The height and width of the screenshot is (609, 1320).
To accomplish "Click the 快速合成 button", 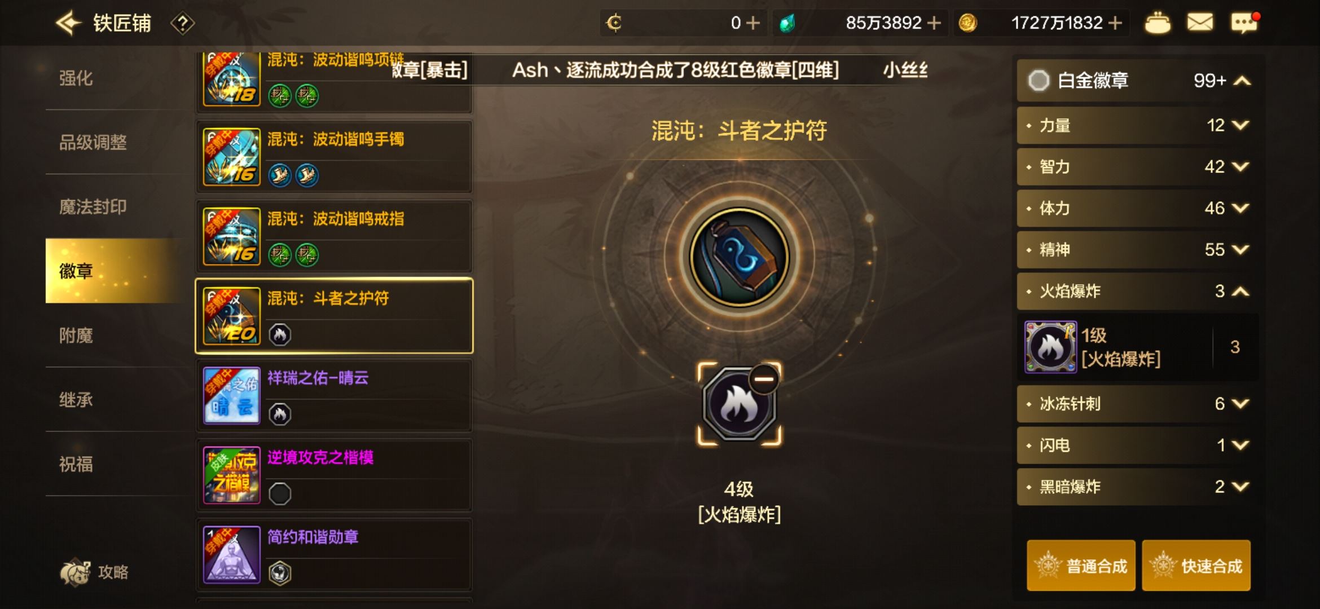I will point(1196,566).
